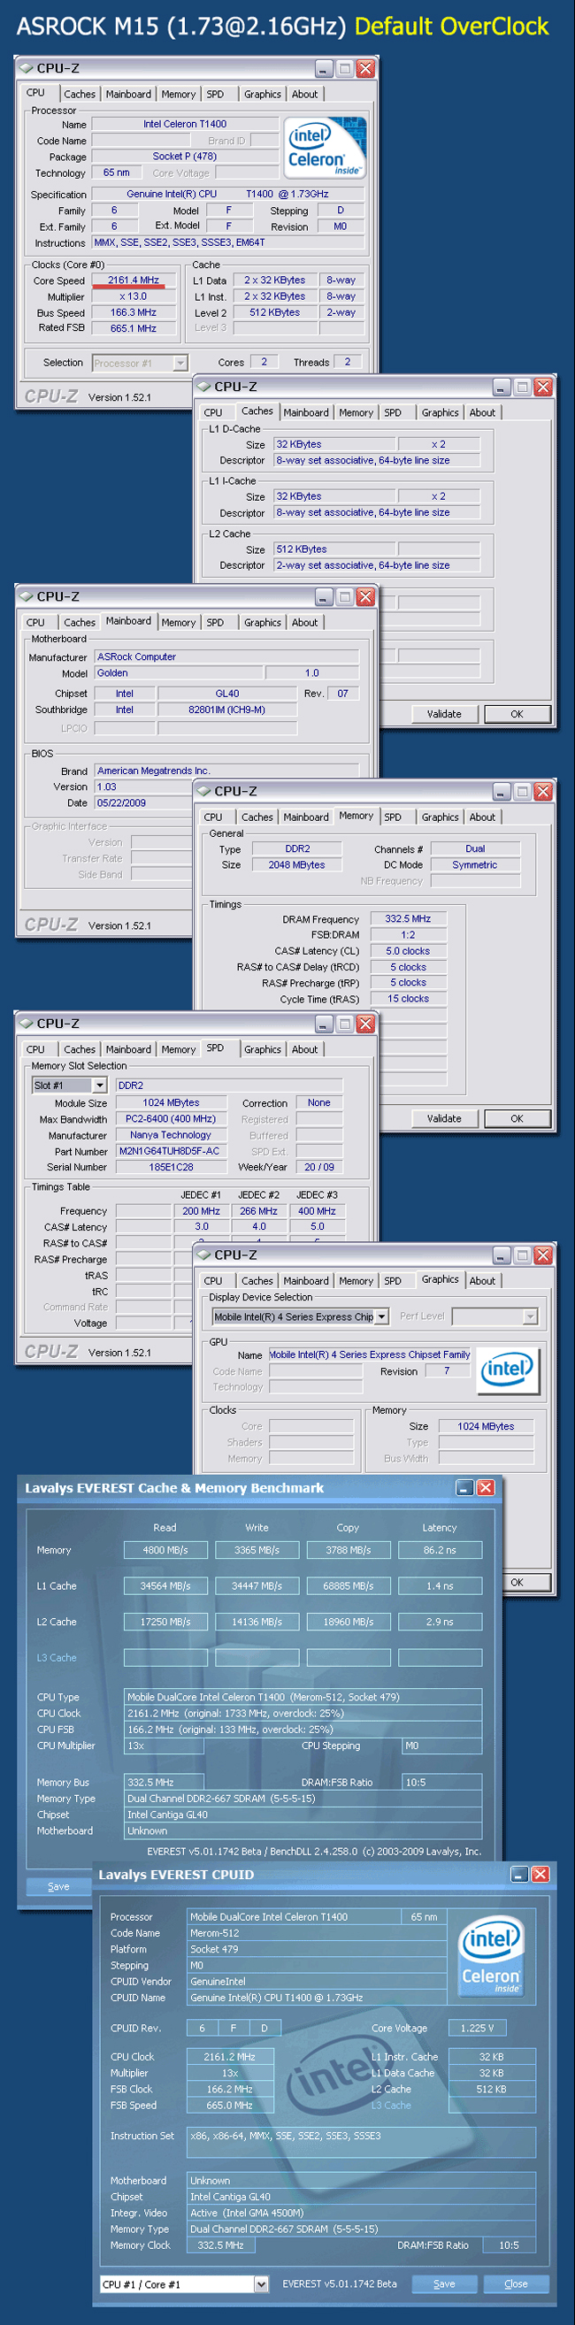This screenshot has width=575, height=2325.
Task: Open the About tab in the top CPU window
Action: 305,94
